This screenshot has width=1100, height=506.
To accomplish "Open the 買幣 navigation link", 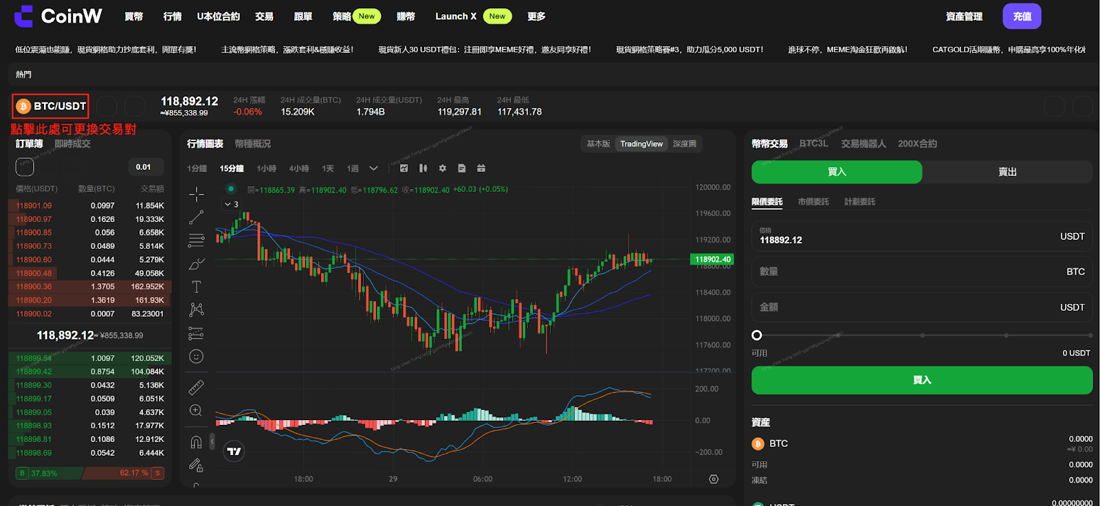I will click(133, 16).
